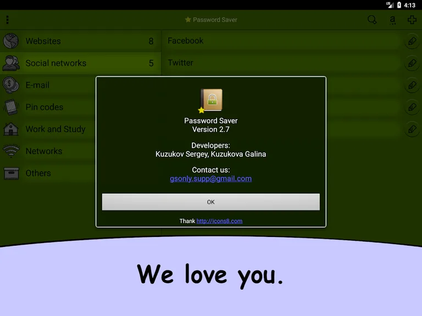Screen dimensions: 422x316
Task: Click the E-mail coin icon
Action: 11,85
